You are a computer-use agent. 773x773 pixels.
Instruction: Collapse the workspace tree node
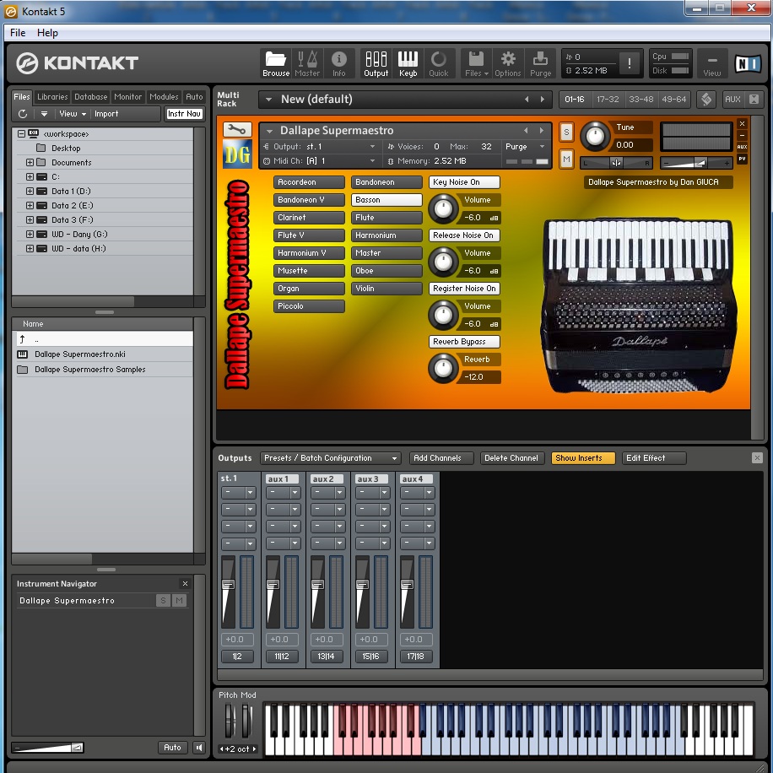pos(21,133)
